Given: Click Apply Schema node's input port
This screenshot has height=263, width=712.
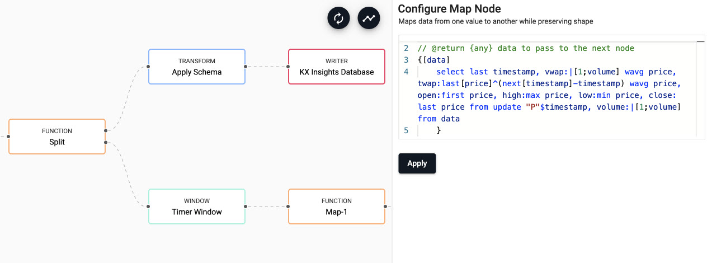Looking at the screenshot, I should tap(148, 67).
